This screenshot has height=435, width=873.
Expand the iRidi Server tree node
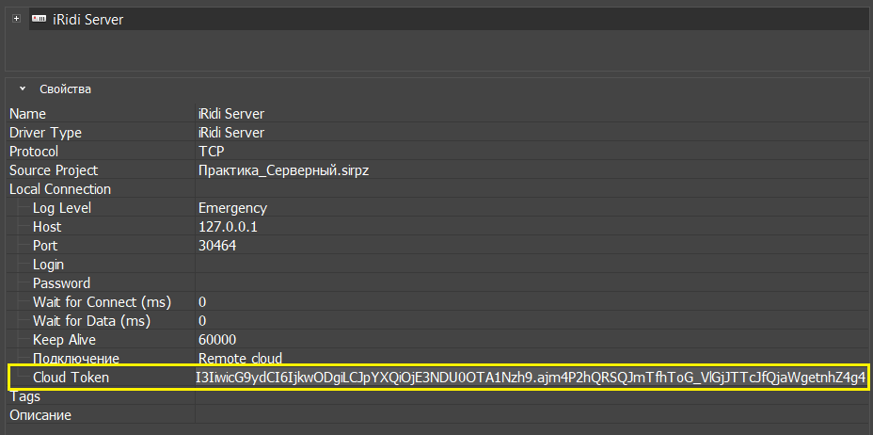pyautogui.click(x=16, y=19)
